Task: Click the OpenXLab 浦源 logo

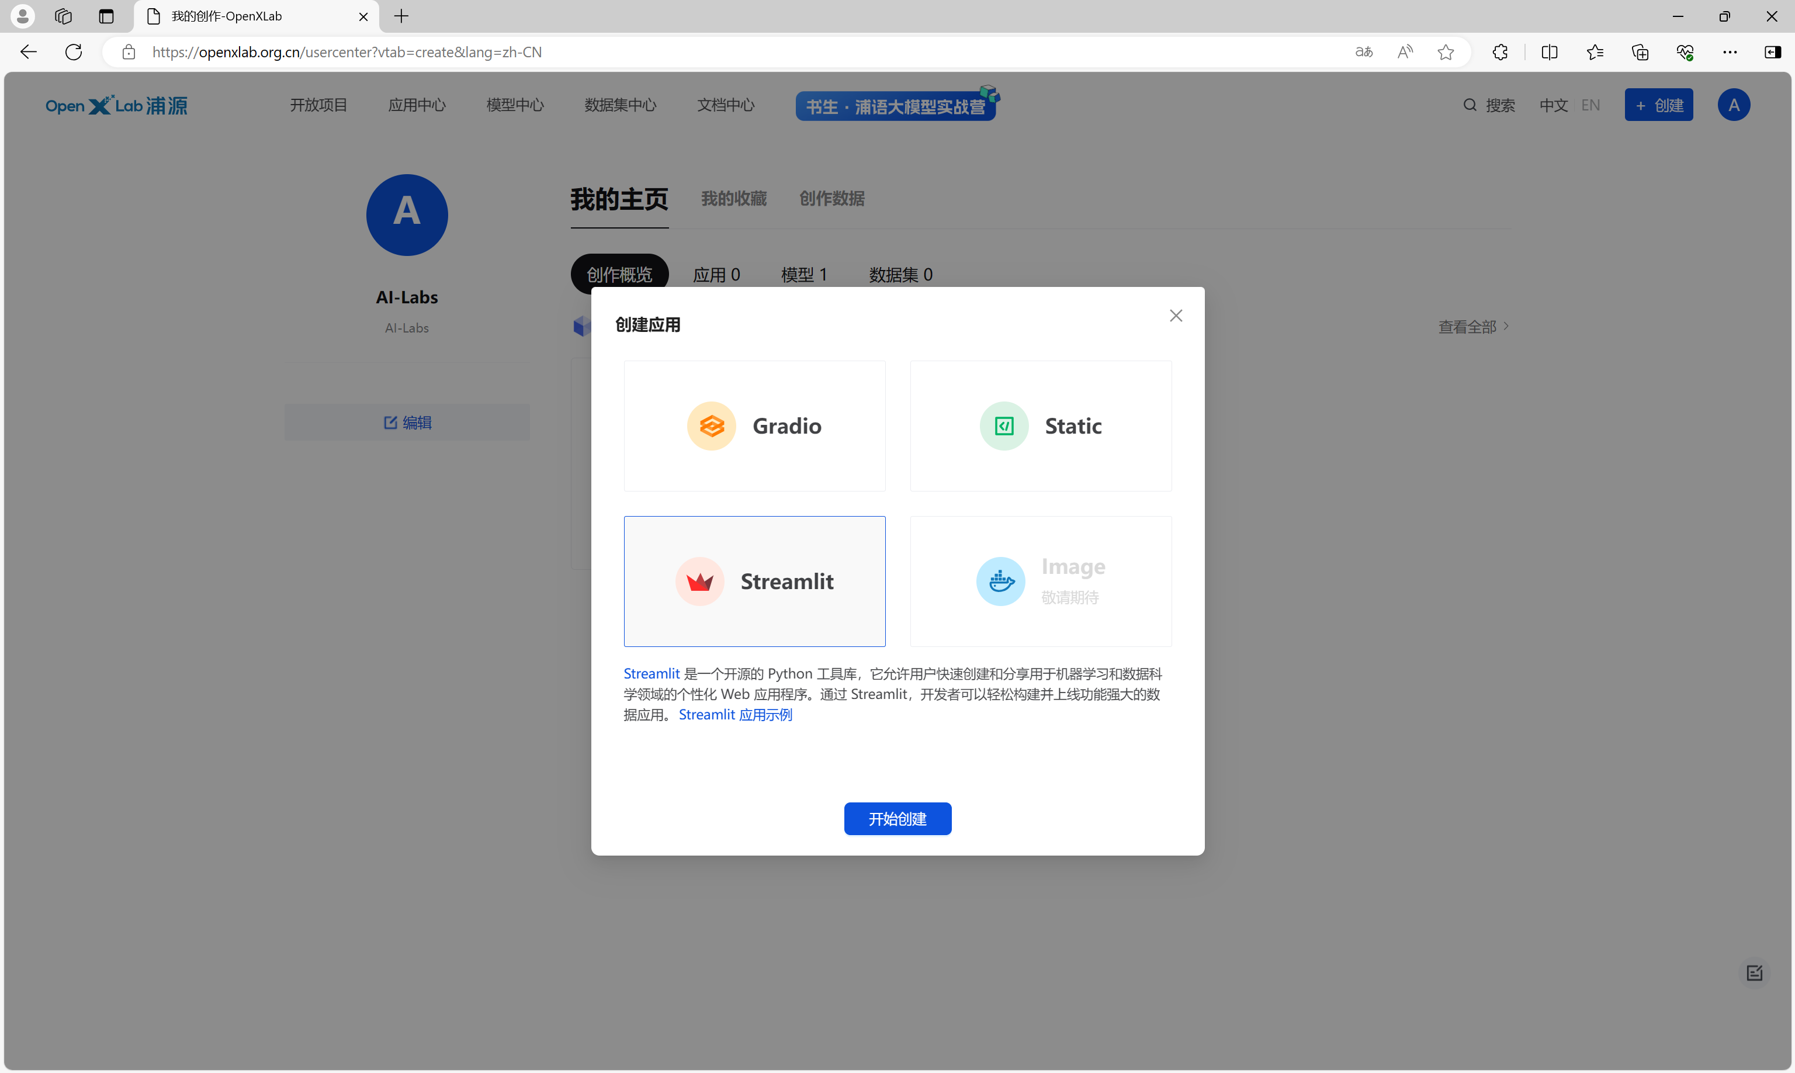Action: [x=116, y=106]
